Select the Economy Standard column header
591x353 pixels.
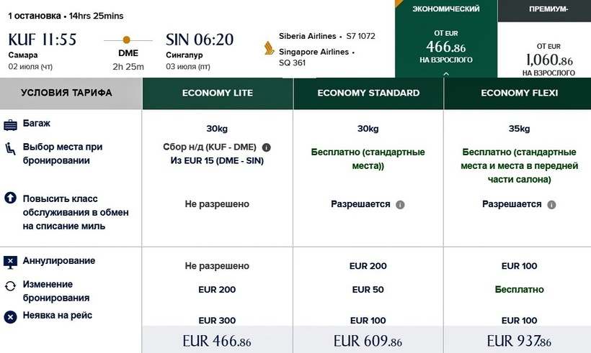(x=368, y=93)
